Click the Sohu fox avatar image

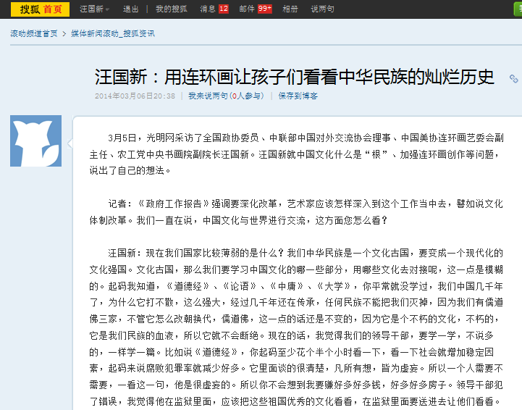coord(36,141)
